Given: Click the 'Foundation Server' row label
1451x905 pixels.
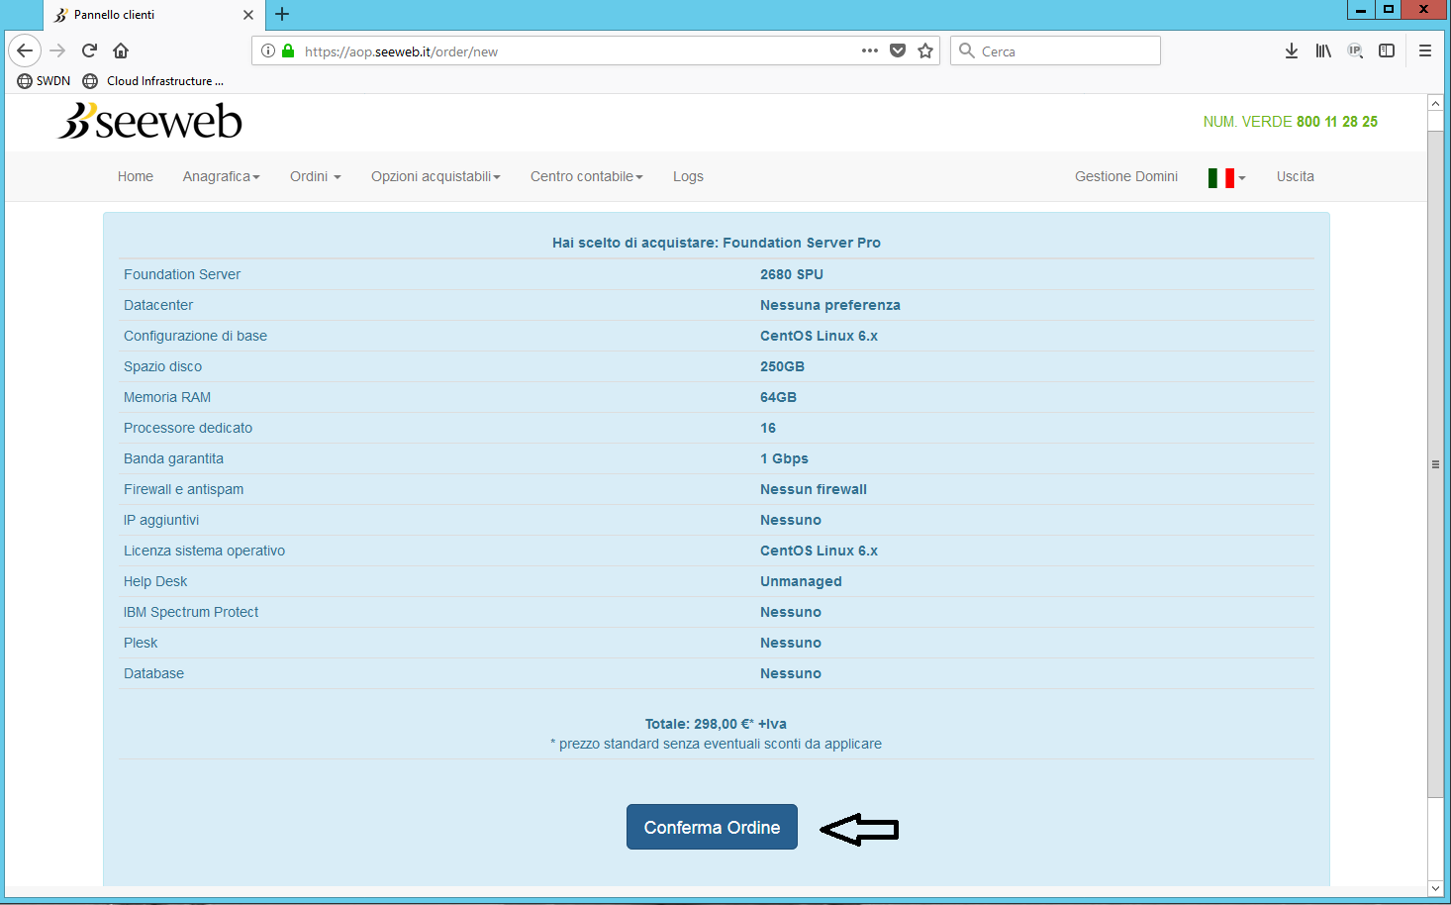Looking at the screenshot, I should (x=182, y=274).
